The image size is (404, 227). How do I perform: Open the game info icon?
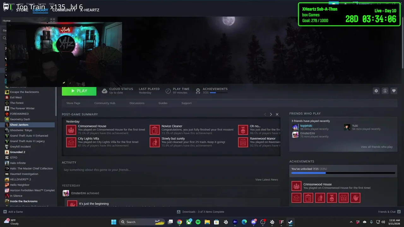pos(385,91)
